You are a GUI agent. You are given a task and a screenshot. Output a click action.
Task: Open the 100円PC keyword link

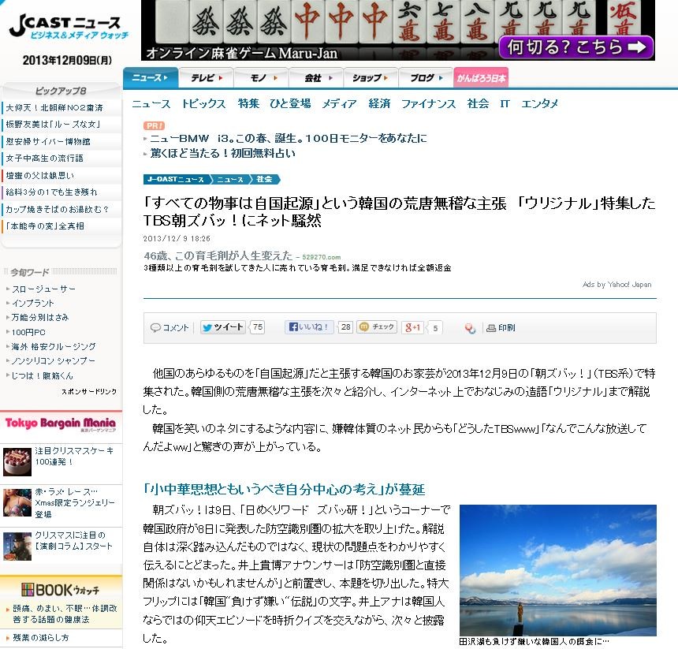[x=28, y=333]
